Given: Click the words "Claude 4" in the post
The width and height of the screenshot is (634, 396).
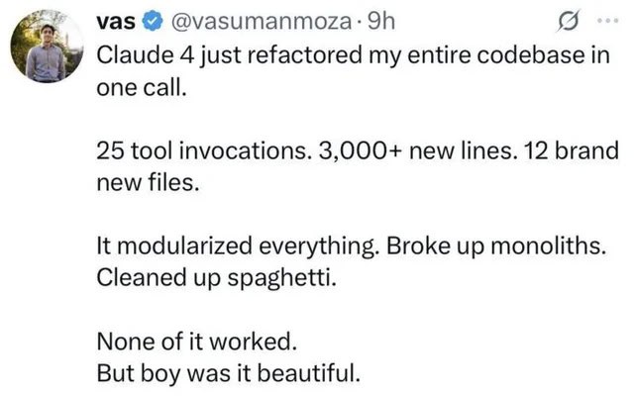Looking at the screenshot, I should (x=146, y=55).
